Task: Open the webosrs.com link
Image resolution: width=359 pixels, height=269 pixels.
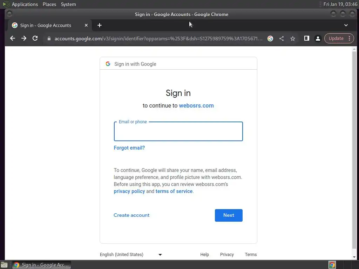Action: click(x=196, y=105)
